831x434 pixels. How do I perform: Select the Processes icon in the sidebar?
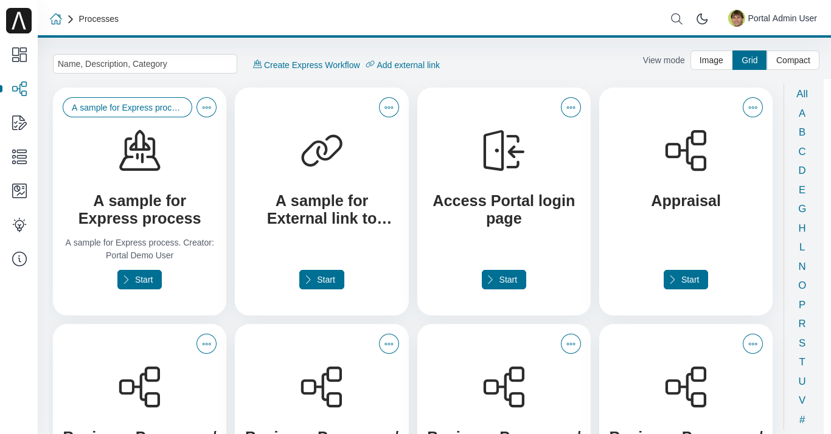click(x=19, y=89)
